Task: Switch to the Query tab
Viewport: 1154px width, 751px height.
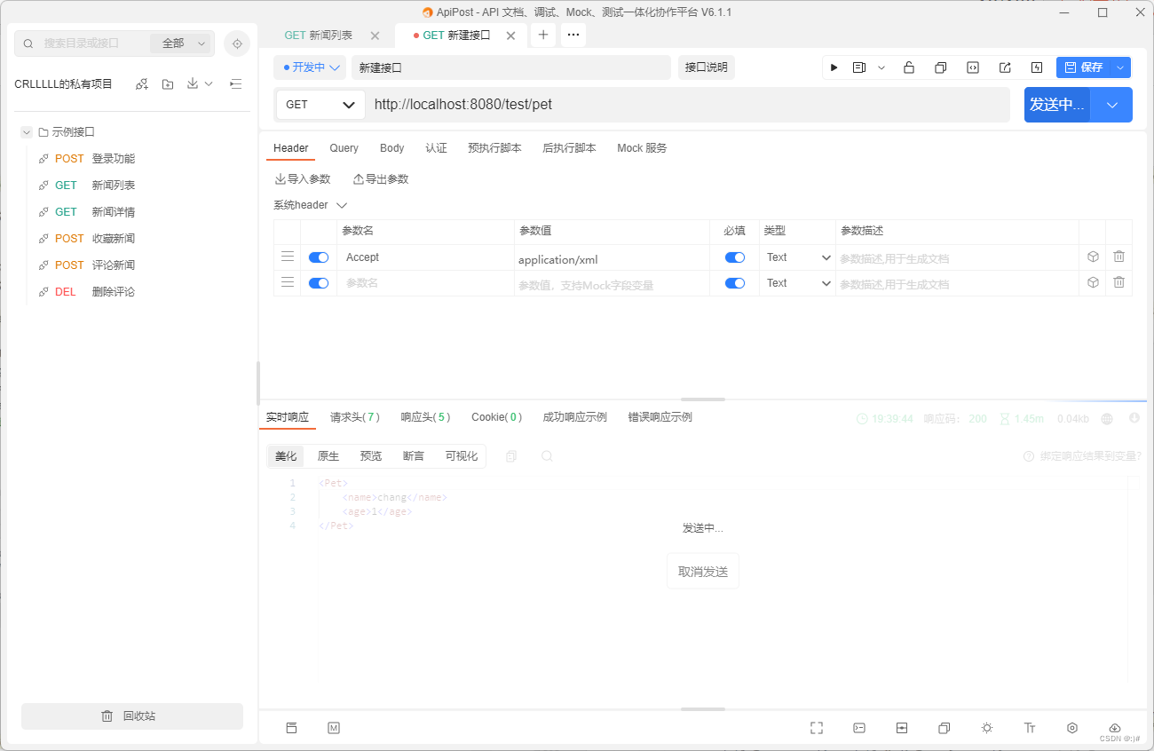Action: click(344, 148)
